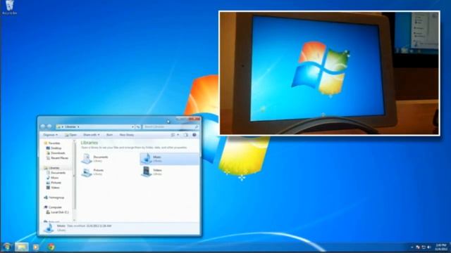Click the Burn toolbar button

click(109, 135)
